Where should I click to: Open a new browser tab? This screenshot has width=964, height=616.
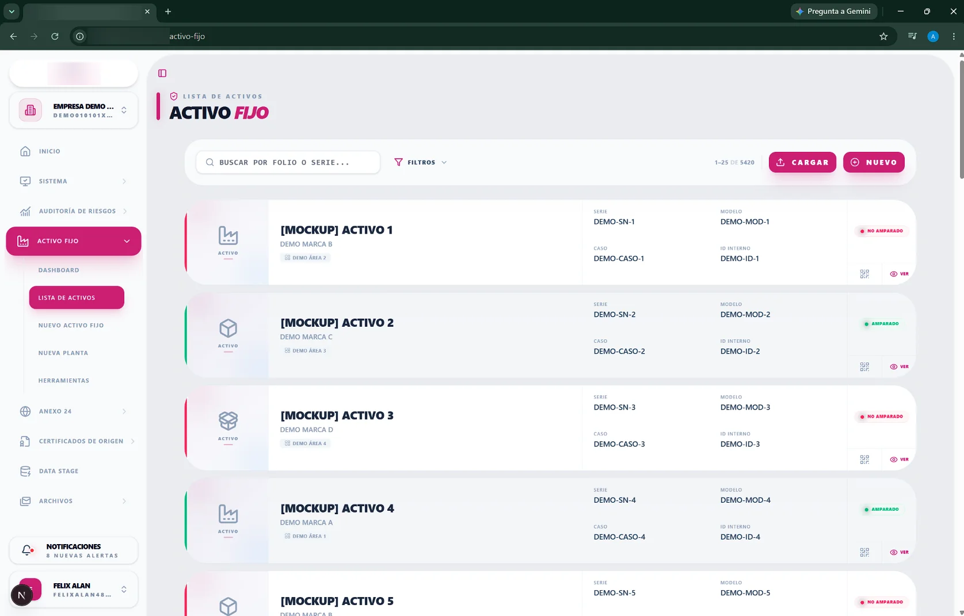(168, 12)
